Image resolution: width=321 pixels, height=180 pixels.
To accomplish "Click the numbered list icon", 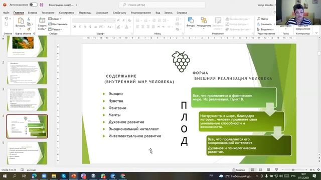I will click(145, 20).
